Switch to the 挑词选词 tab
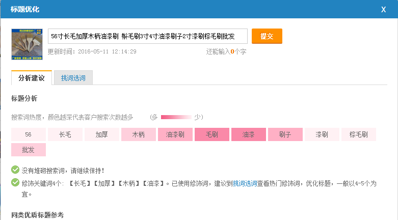The height and width of the screenshot is (220, 398). pyautogui.click(x=73, y=78)
